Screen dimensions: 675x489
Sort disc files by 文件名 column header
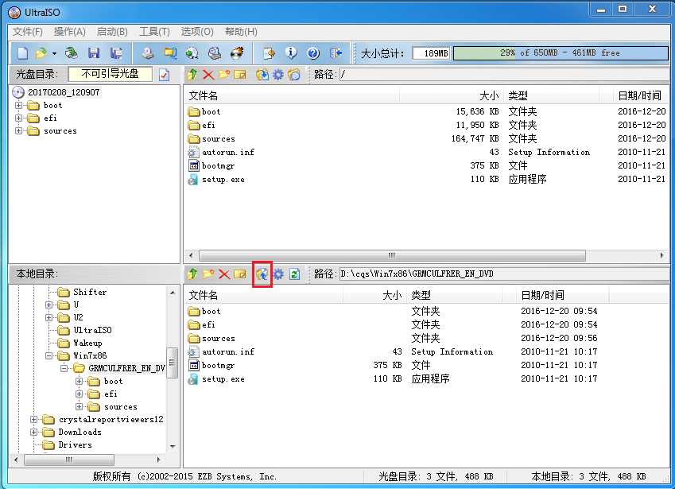pyautogui.click(x=292, y=95)
